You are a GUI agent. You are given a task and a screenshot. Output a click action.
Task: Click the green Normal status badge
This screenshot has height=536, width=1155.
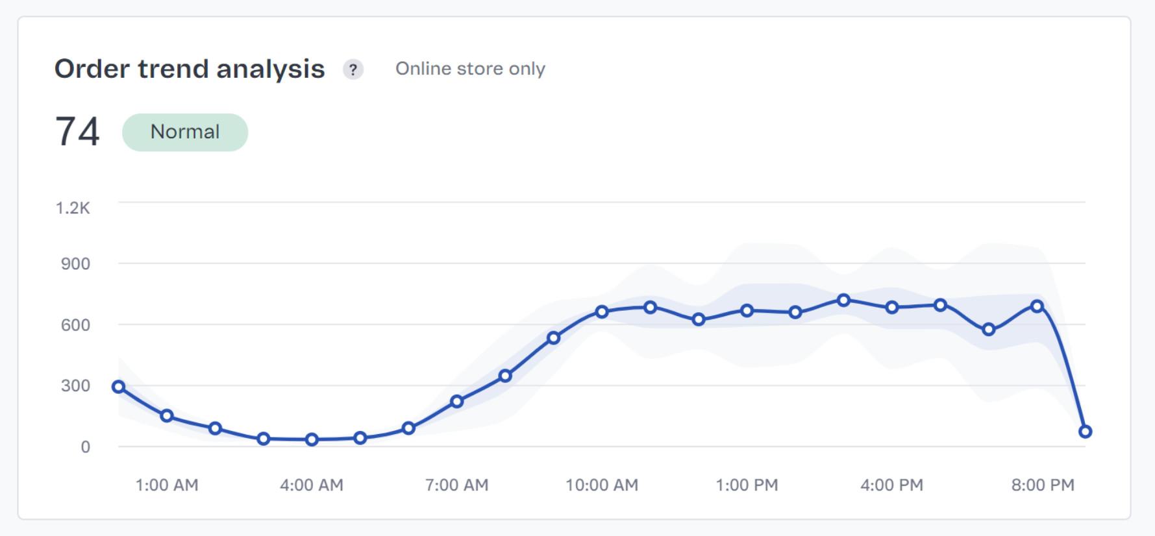pyautogui.click(x=185, y=132)
